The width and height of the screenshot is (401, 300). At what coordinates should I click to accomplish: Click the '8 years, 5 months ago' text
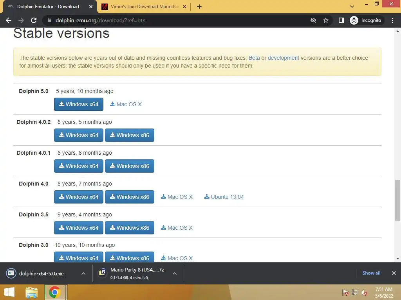click(x=85, y=122)
